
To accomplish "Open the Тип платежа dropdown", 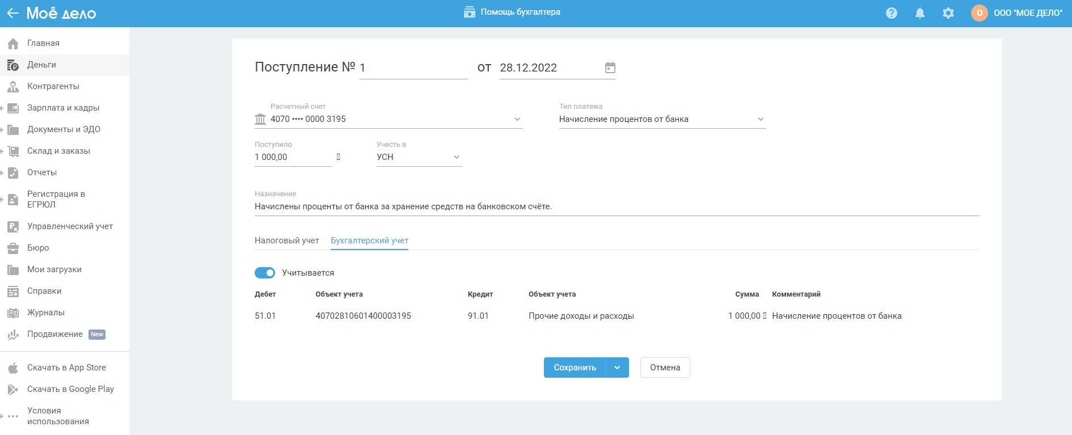I will pos(760,119).
